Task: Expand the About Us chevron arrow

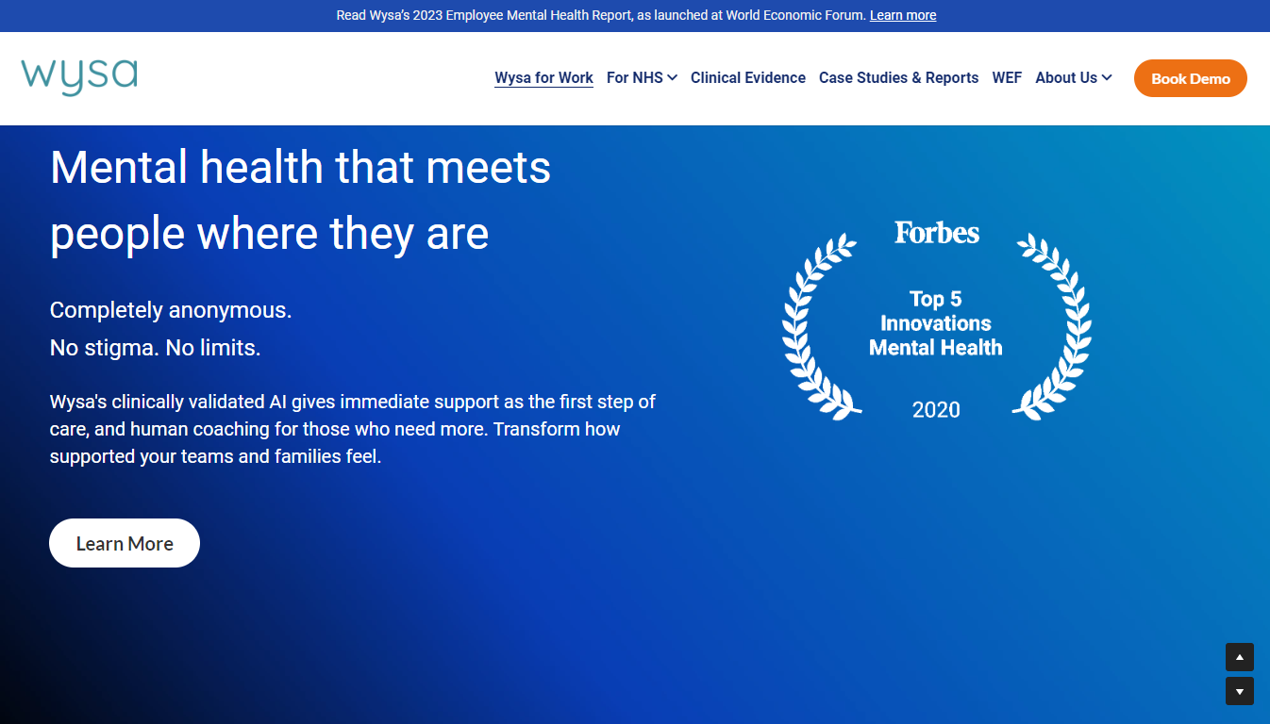Action: pyautogui.click(x=1107, y=78)
